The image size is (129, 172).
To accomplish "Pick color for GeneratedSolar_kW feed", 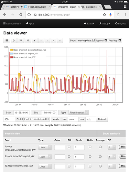I will [x=60, y=147].
